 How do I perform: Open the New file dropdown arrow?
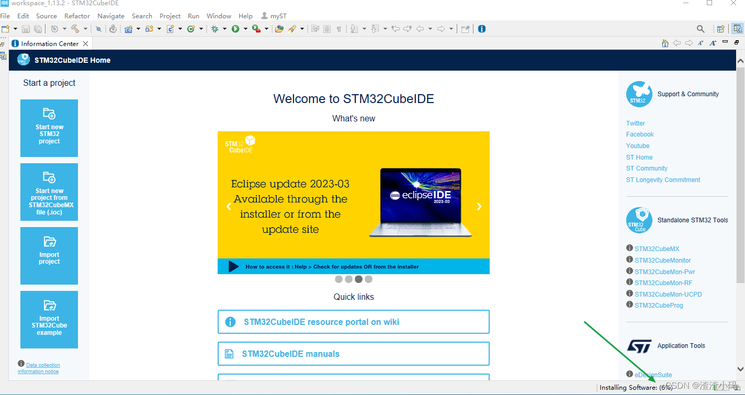point(15,29)
